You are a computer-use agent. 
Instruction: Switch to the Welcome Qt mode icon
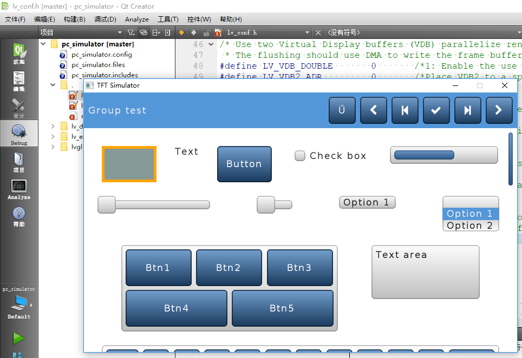pos(19,53)
